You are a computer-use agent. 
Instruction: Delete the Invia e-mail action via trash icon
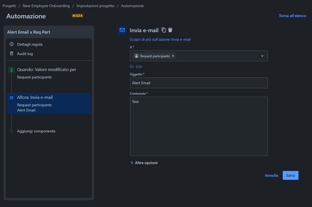coord(170,30)
